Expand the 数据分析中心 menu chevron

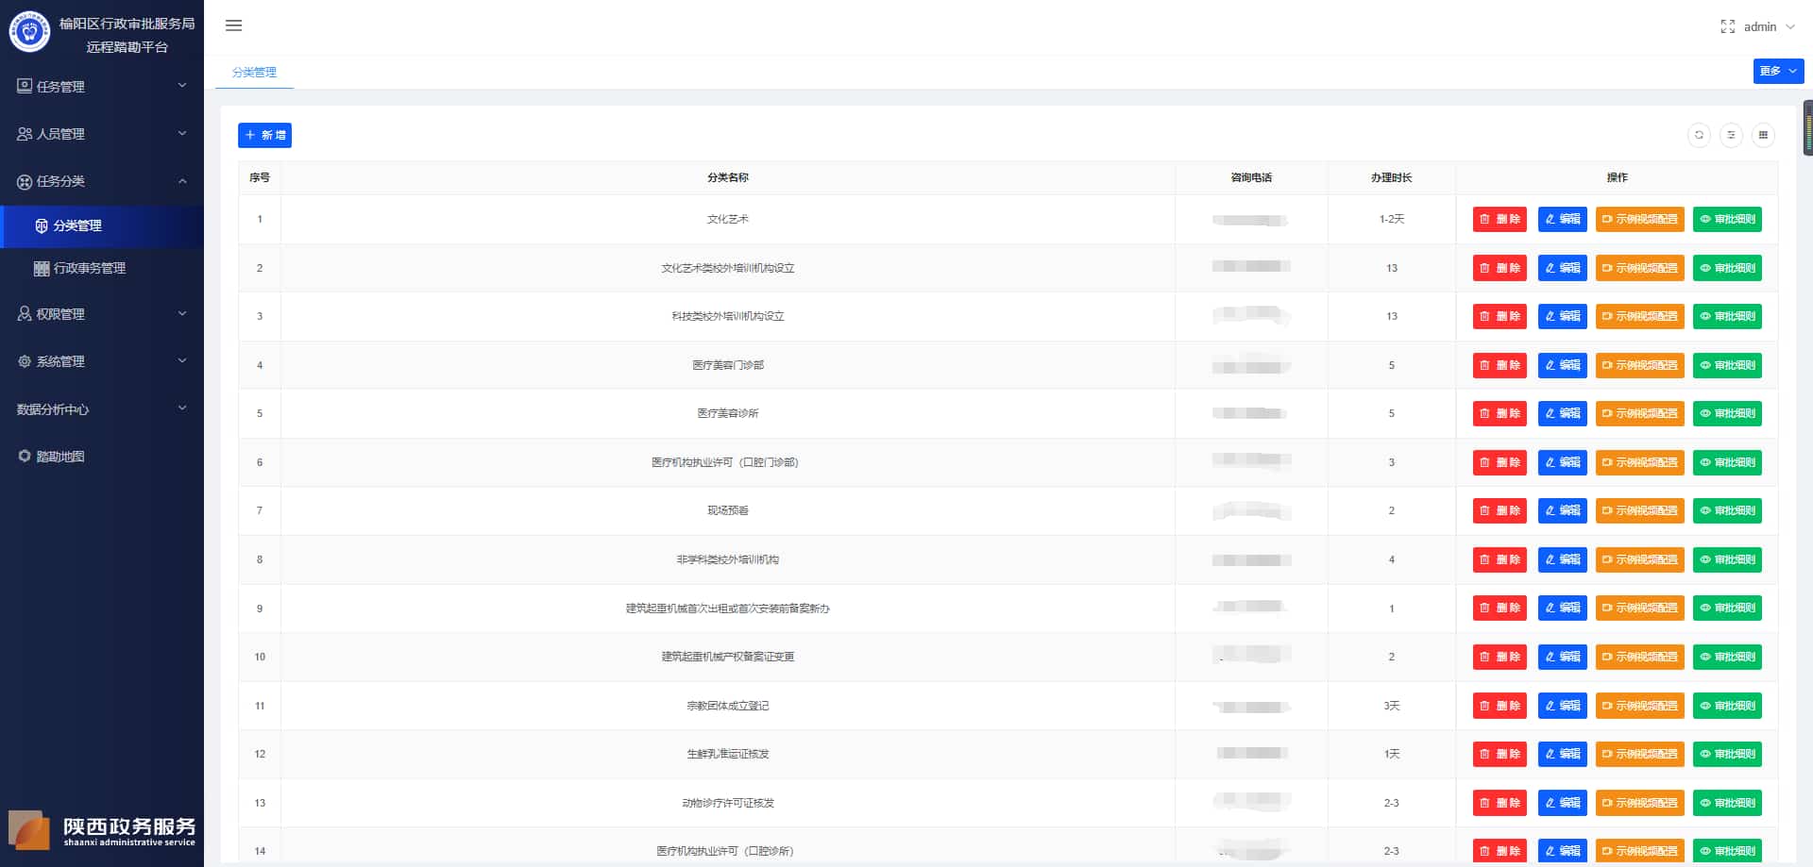[182, 408]
